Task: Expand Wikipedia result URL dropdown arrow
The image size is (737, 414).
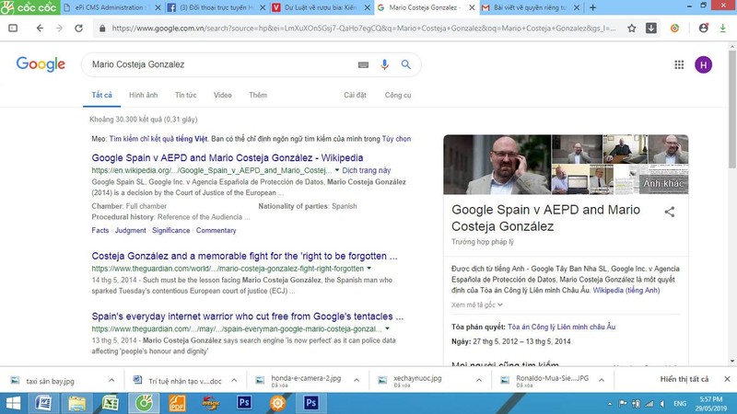Action: tap(336, 170)
